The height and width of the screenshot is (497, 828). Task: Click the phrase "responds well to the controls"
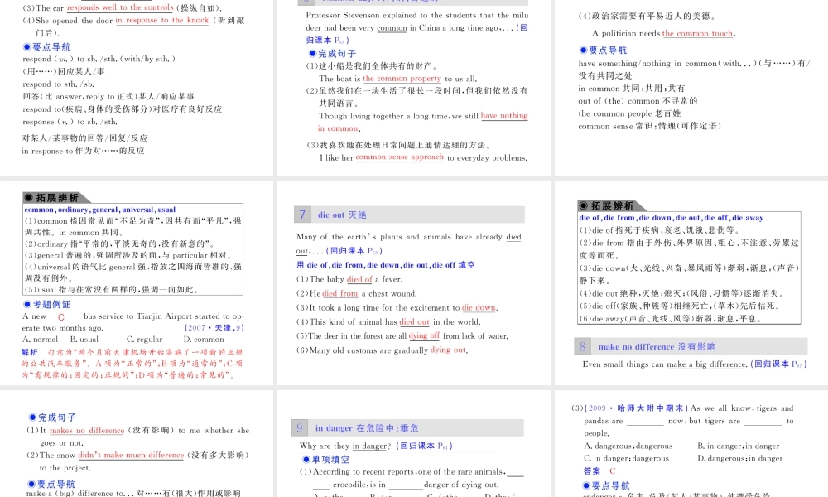pos(120,7)
